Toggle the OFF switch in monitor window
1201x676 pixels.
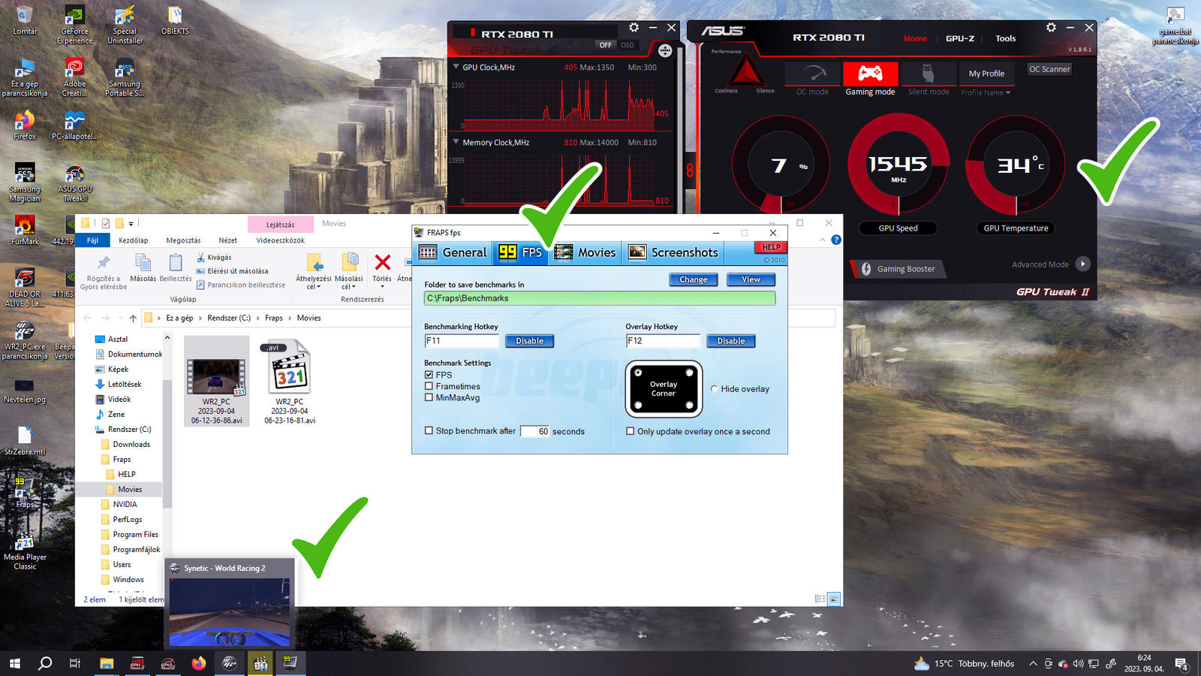tap(605, 45)
